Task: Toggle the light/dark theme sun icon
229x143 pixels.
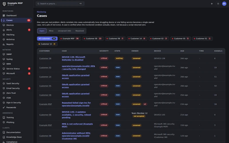Action: [218, 4]
